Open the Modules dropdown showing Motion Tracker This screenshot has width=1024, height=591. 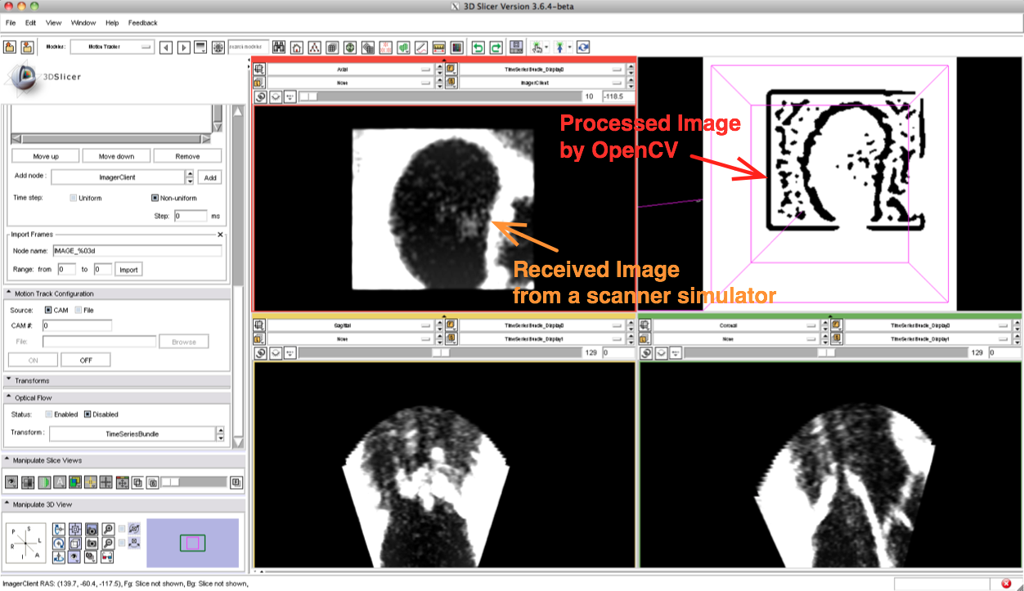(111, 47)
